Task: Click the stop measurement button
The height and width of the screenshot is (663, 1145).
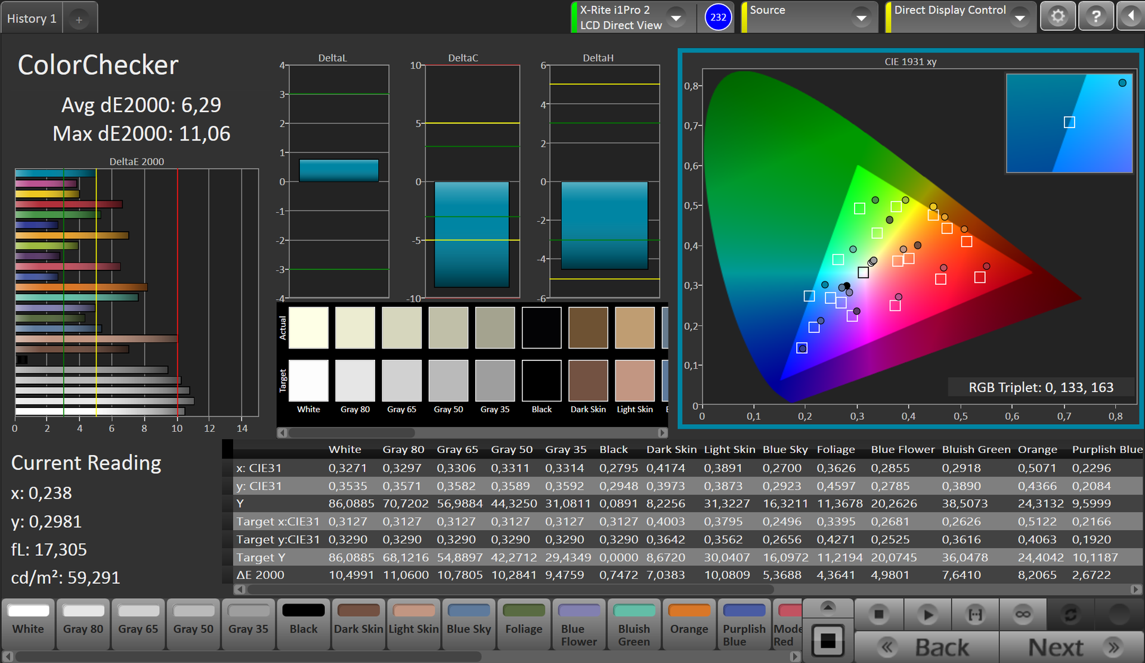Action: coord(878,614)
